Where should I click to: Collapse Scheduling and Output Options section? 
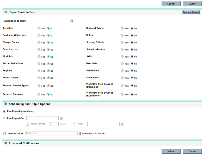tap(5, 104)
